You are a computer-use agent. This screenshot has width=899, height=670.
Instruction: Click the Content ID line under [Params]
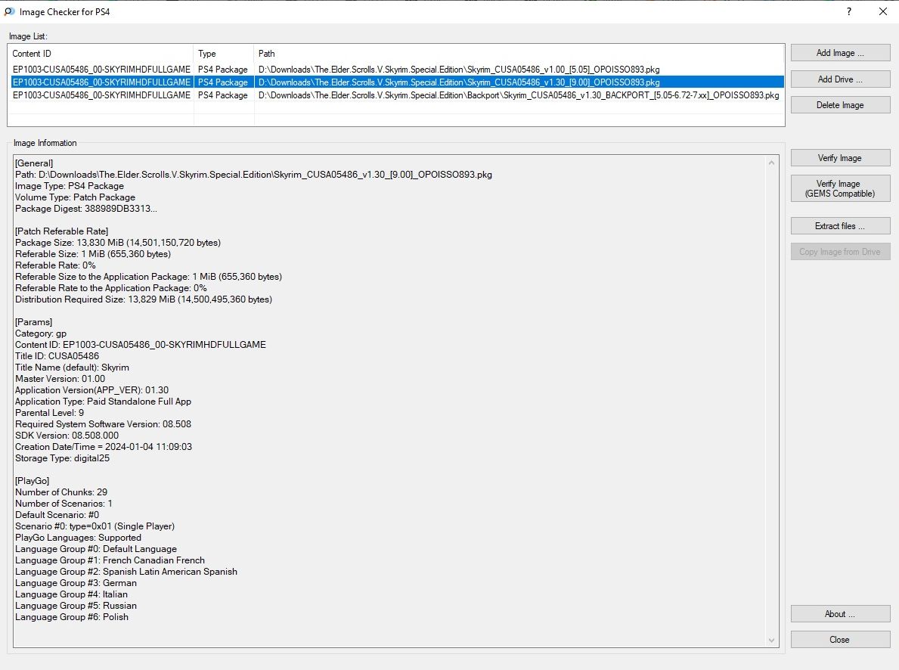tap(141, 345)
